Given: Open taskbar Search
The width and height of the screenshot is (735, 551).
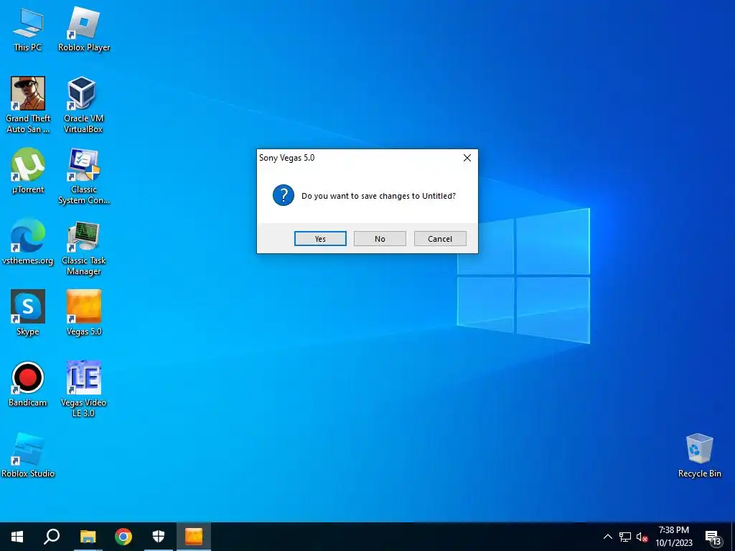Looking at the screenshot, I should (52, 537).
